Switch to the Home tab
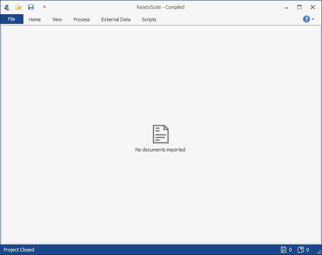 (x=35, y=19)
